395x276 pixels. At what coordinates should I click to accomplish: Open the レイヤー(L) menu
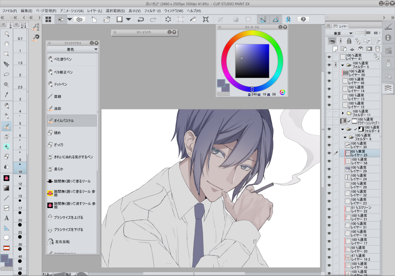click(94, 11)
